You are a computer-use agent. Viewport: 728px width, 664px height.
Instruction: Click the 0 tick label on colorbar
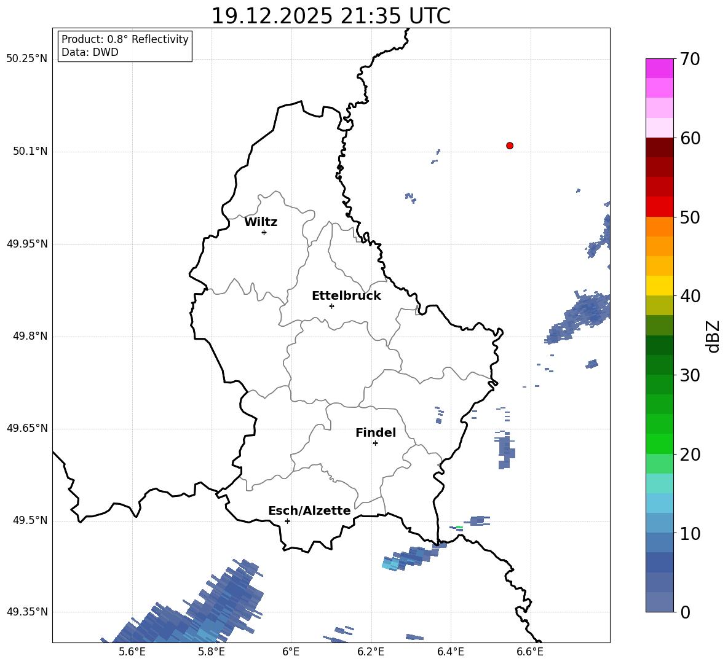[685, 612]
